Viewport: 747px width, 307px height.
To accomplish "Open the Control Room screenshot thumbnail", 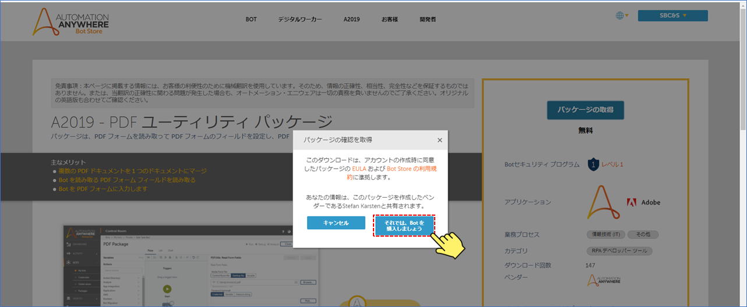I will [191, 266].
